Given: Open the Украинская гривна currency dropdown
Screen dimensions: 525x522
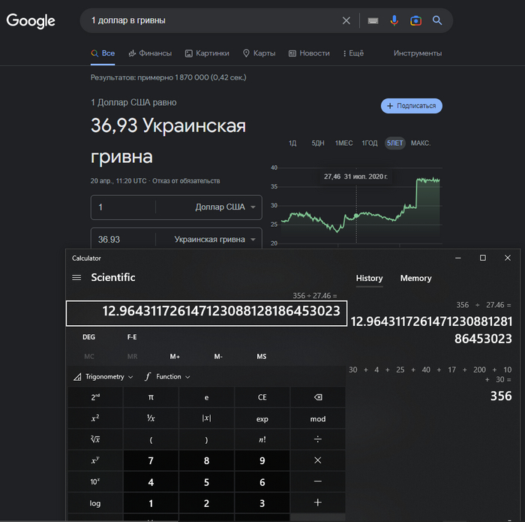Looking at the screenshot, I should click(214, 240).
